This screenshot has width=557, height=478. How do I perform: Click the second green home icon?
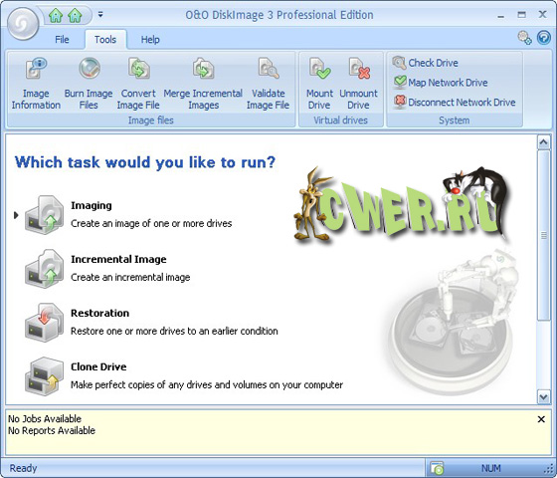[75, 15]
